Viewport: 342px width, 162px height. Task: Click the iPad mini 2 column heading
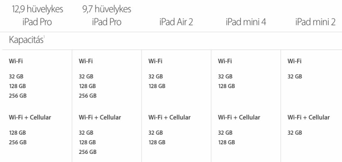[315, 22]
